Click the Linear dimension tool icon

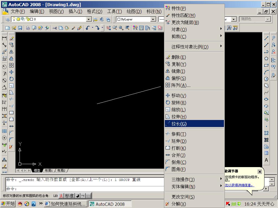point(4,38)
